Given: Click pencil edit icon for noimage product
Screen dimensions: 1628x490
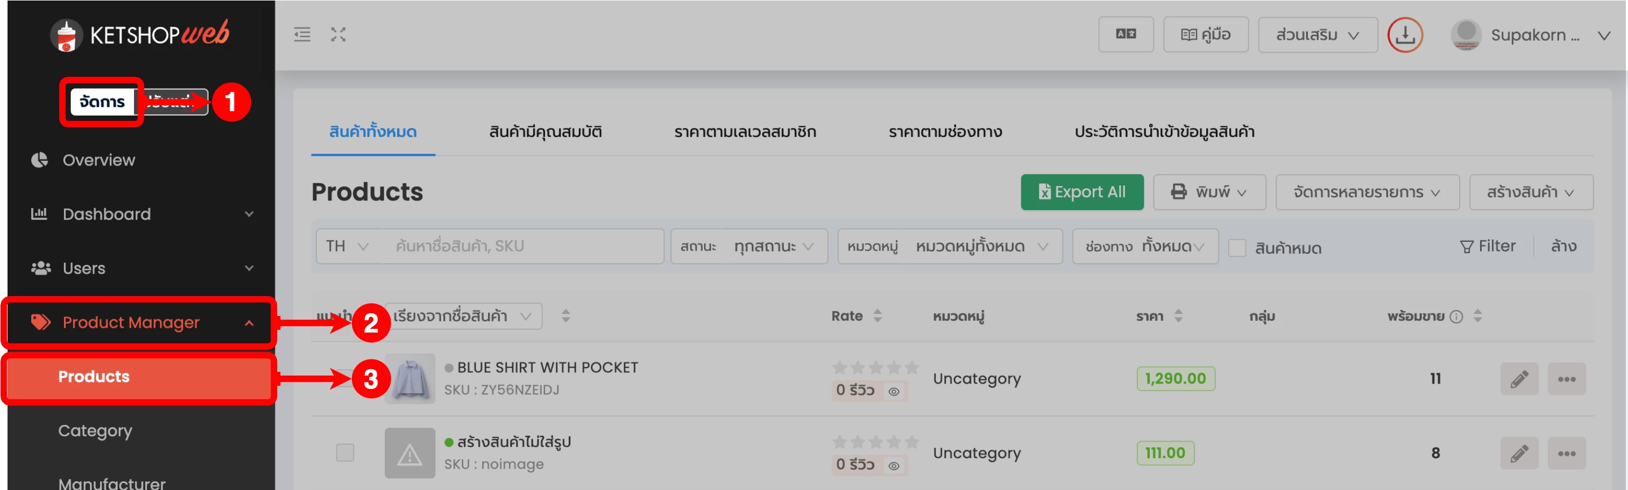Looking at the screenshot, I should 1519,453.
